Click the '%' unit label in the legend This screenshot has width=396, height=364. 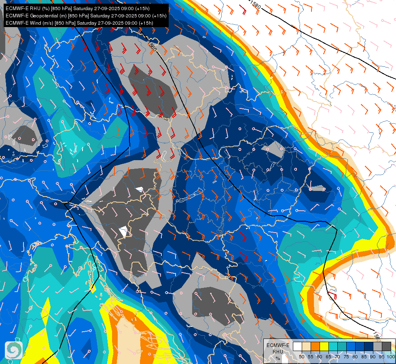(278, 358)
